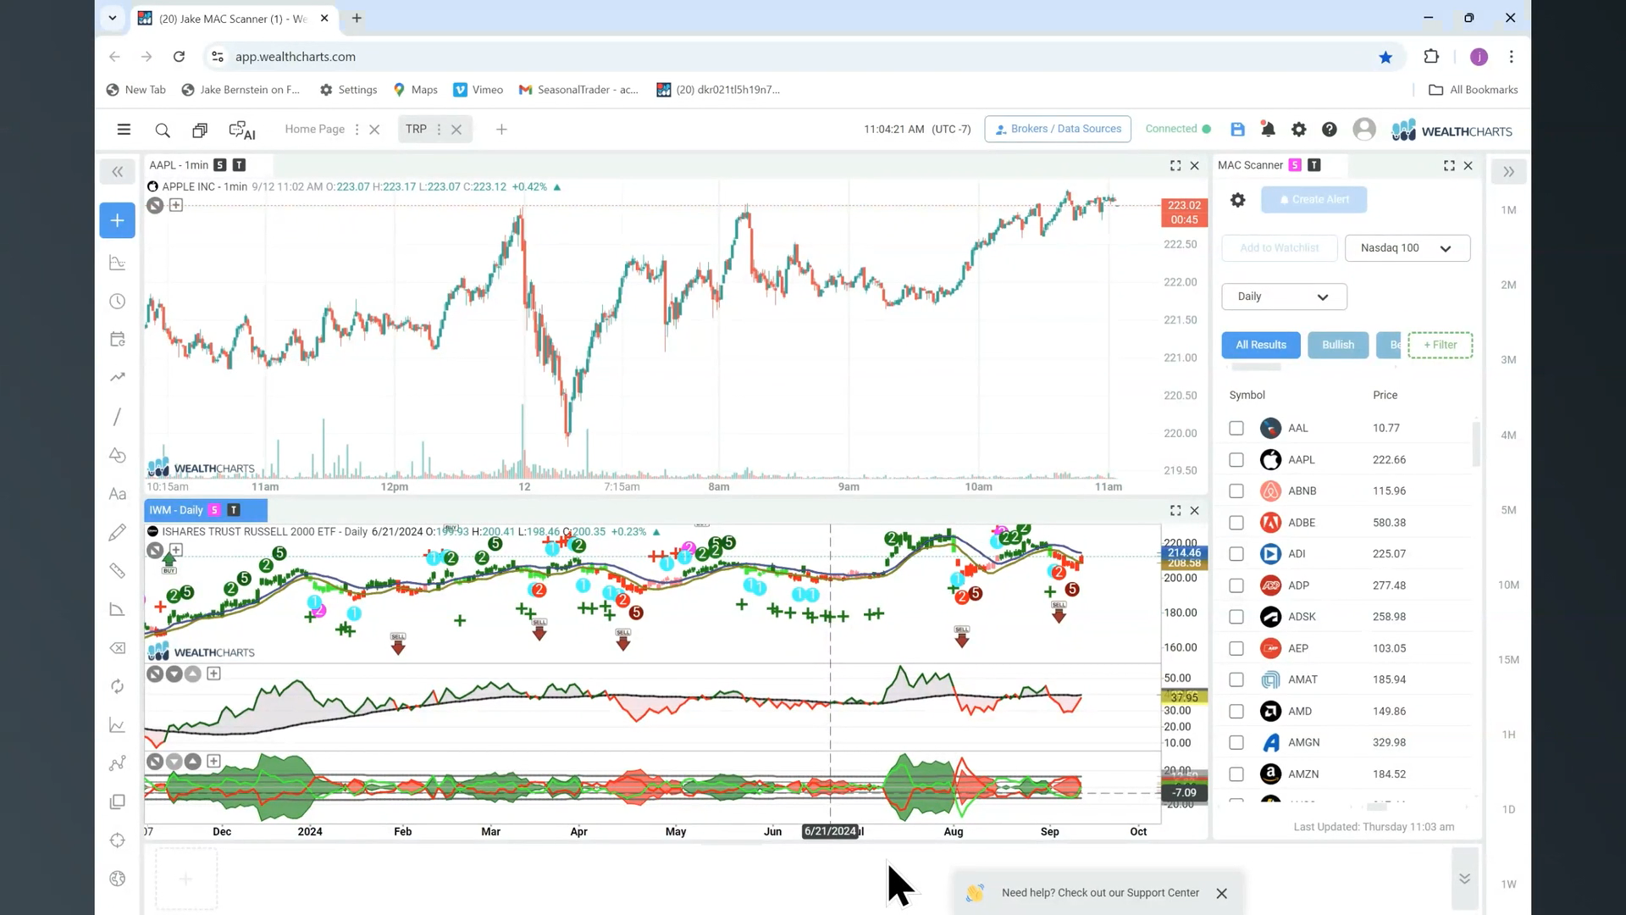
Task: Click the Create Alert button
Action: click(1314, 200)
